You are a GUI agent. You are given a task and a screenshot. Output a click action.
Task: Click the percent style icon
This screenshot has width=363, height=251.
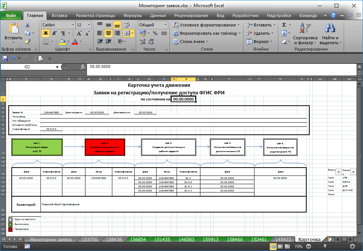pos(155,33)
